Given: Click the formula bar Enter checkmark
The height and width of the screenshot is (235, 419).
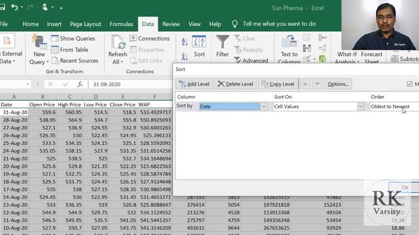Looking at the screenshot, I should (65, 84).
